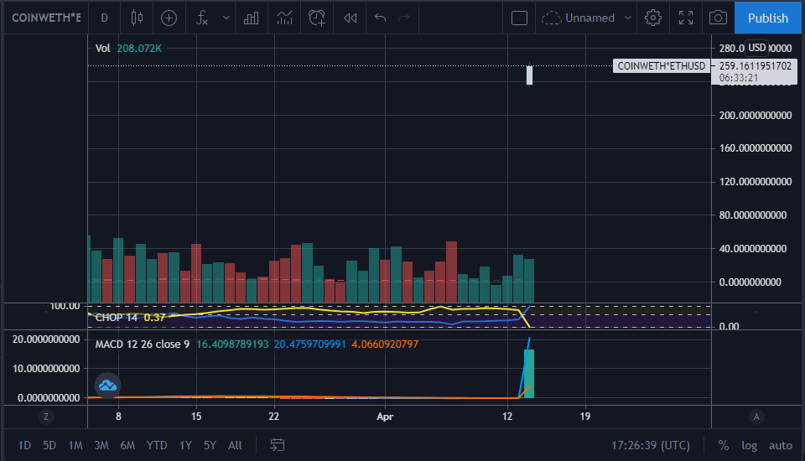This screenshot has width=805, height=461.
Task: Toggle auto scale
Action: 781,445
